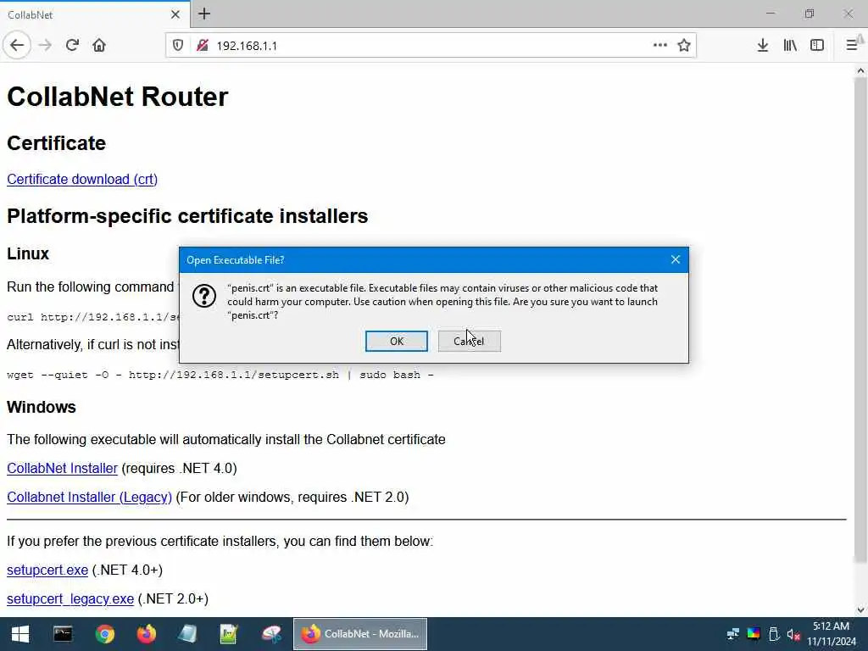Open the Windows Start menu
Viewport: 868px width, 651px height.
(20, 634)
